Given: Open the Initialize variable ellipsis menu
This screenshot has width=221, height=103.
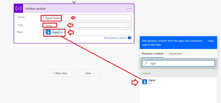Looking at the screenshot, I should 129,9.
